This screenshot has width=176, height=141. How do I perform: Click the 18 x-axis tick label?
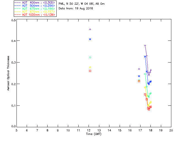[x=150, y=130]
